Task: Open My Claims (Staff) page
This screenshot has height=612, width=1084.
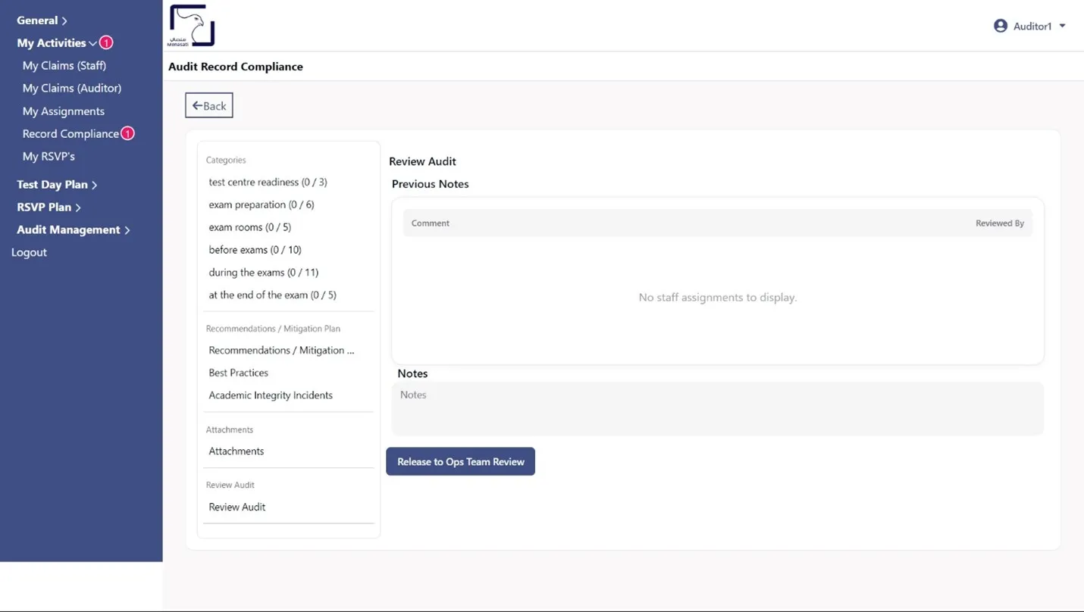Action: click(x=64, y=66)
